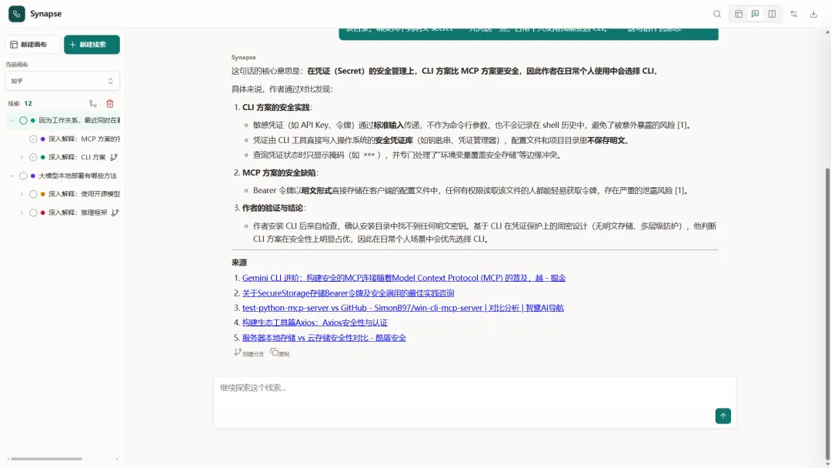Click the sidebar horizontal scrollbar
The image size is (831, 468).
click(x=46, y=459)
